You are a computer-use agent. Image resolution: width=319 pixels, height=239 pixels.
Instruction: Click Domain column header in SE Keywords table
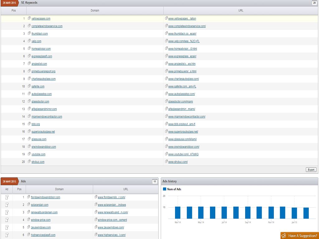tap(95, 11)
